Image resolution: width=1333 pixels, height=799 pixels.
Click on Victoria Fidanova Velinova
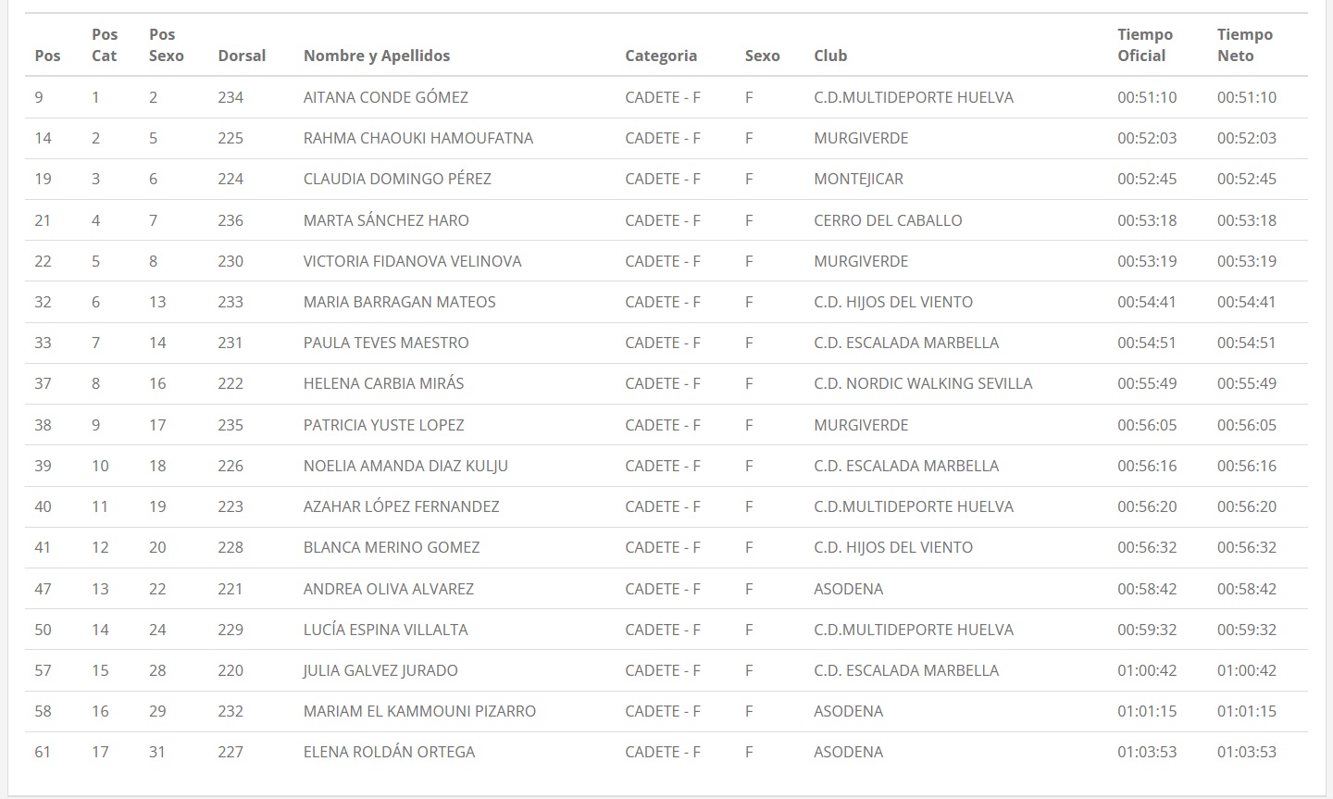[412, 261]
